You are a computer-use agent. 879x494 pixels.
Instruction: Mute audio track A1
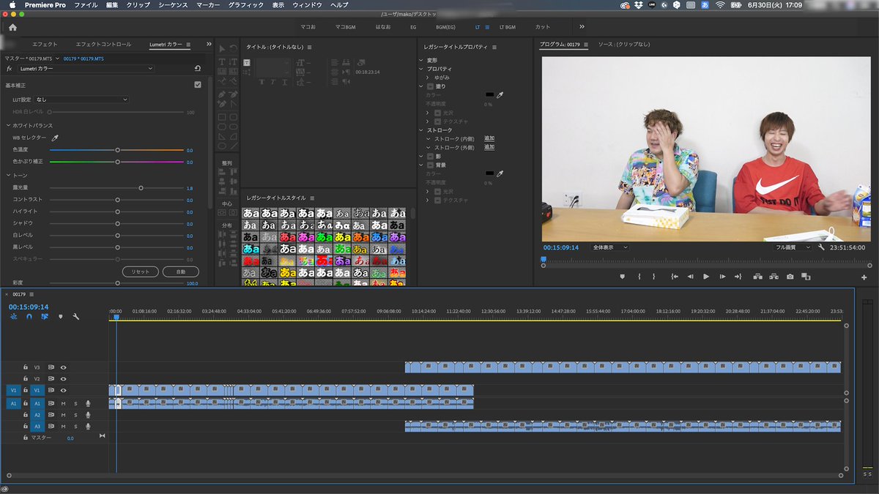[x=64, y=403]
